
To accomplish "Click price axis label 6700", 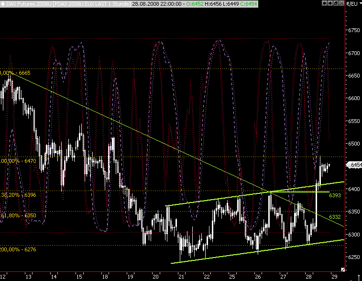I will tap(354, 53).
